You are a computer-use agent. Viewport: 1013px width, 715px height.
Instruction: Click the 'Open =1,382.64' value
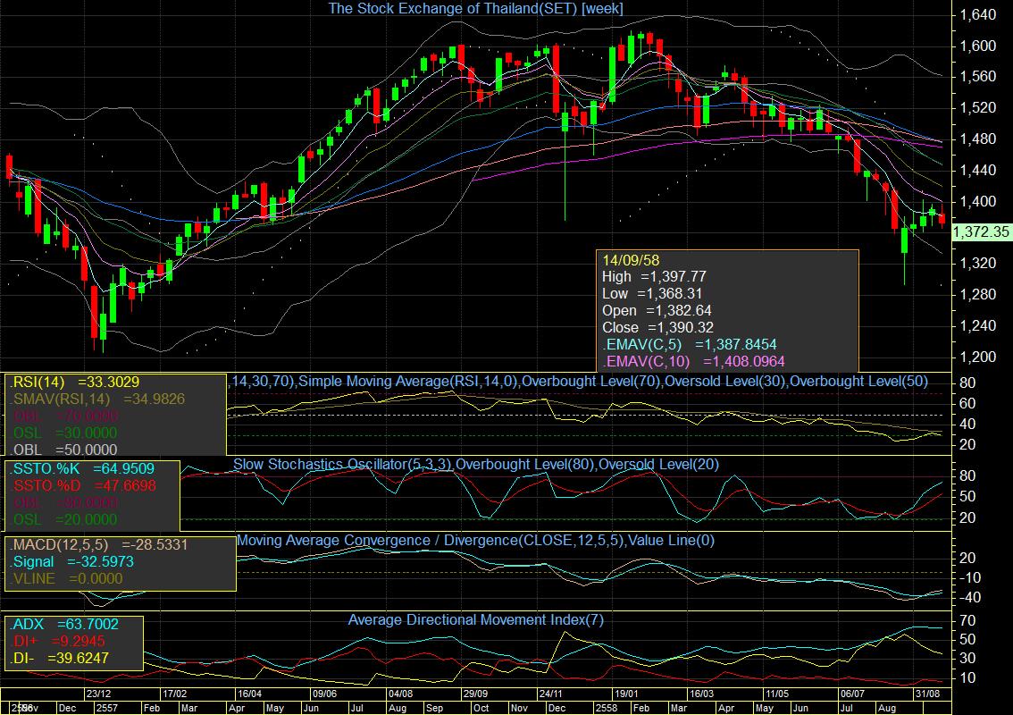point(657,311)
